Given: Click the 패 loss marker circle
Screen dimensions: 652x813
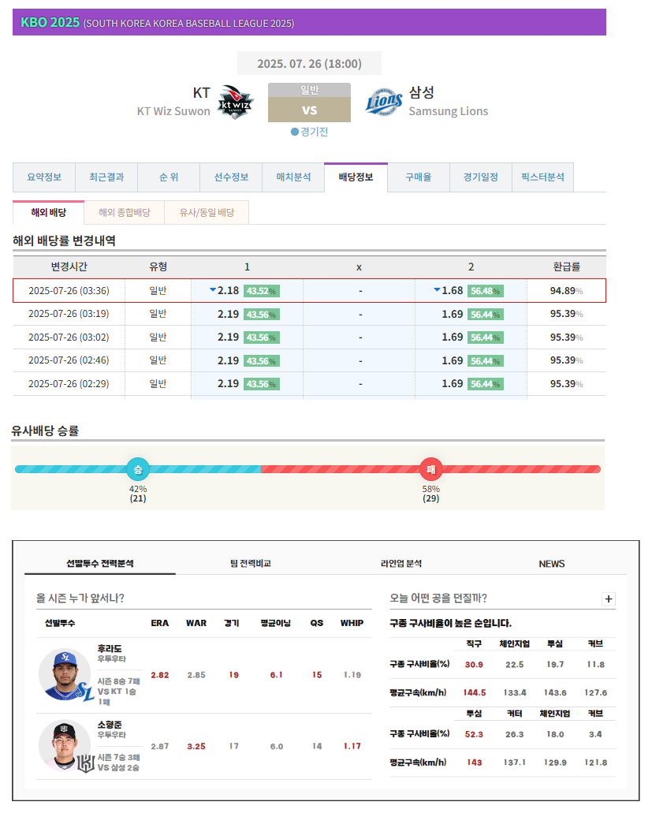Looking at the screenshot, I should [430, 469].
